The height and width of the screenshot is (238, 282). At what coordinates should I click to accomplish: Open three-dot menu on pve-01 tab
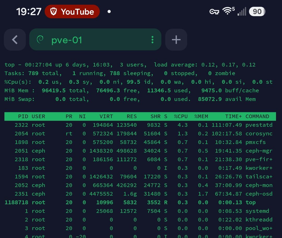[x=152, y=40]
